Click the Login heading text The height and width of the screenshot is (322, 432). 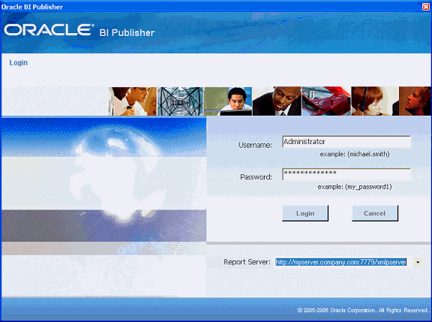coord(19,63)
